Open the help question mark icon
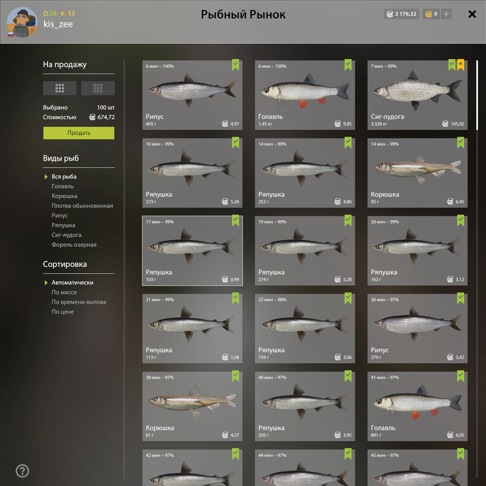486x486 pixels. pyautogui.click(x=23, y=471)
